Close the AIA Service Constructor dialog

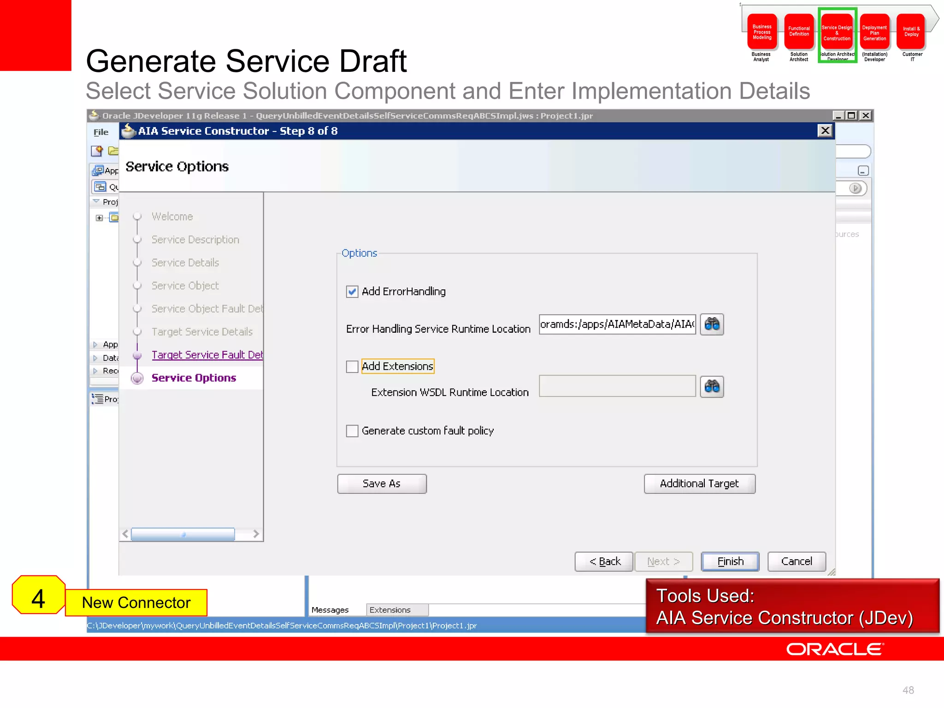pos(825,131)
